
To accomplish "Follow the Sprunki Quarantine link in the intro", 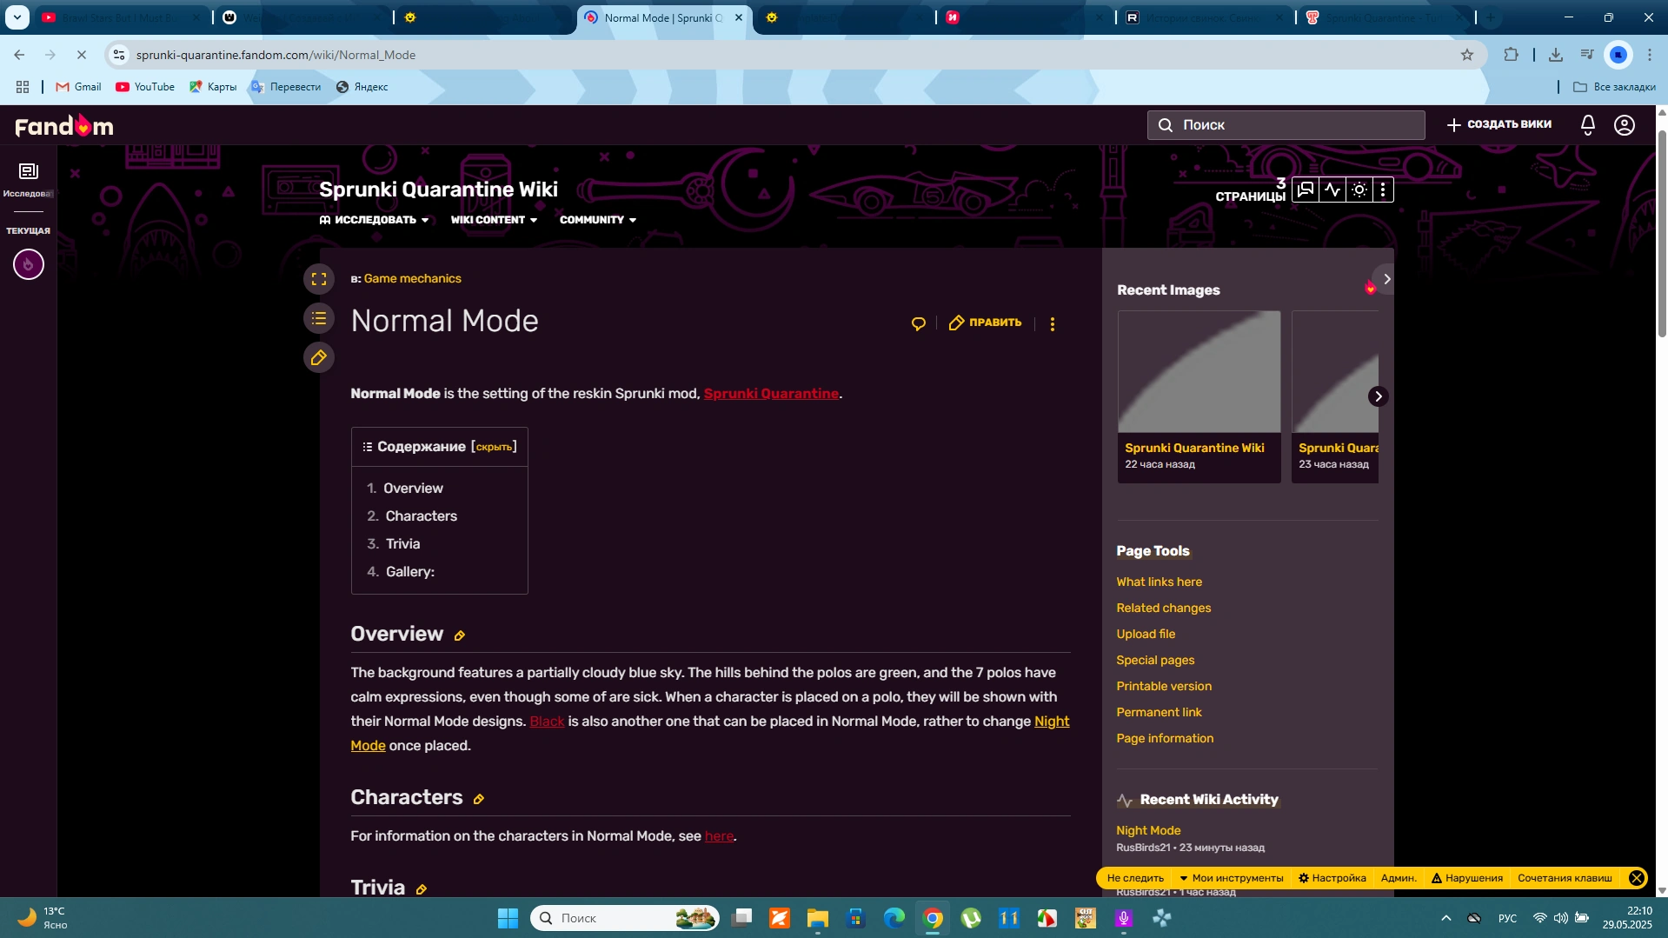I will click(x=770, y=394).
